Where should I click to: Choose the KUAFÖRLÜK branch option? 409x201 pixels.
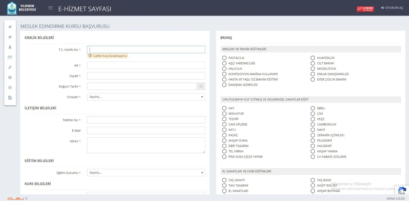(x=313, y=58)
